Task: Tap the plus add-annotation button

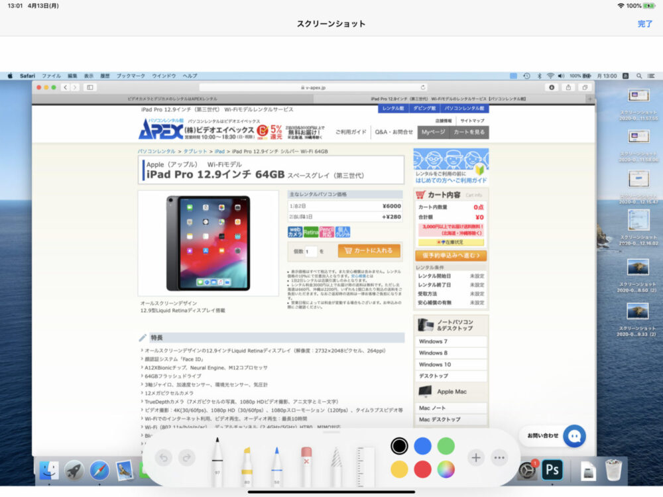Action: pos(475,457)
